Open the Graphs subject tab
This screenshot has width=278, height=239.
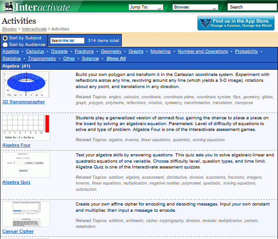136,51
